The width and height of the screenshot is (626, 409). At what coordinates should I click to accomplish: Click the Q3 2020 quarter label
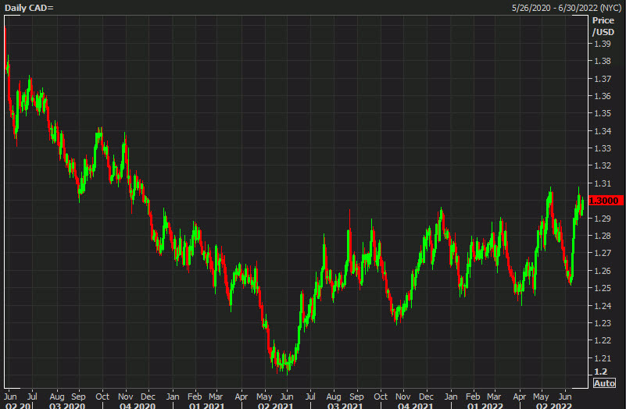67,406
